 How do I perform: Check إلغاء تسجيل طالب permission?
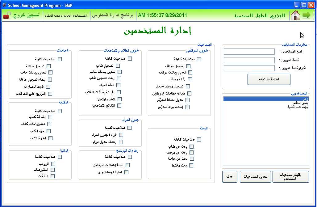pos(119,78)
